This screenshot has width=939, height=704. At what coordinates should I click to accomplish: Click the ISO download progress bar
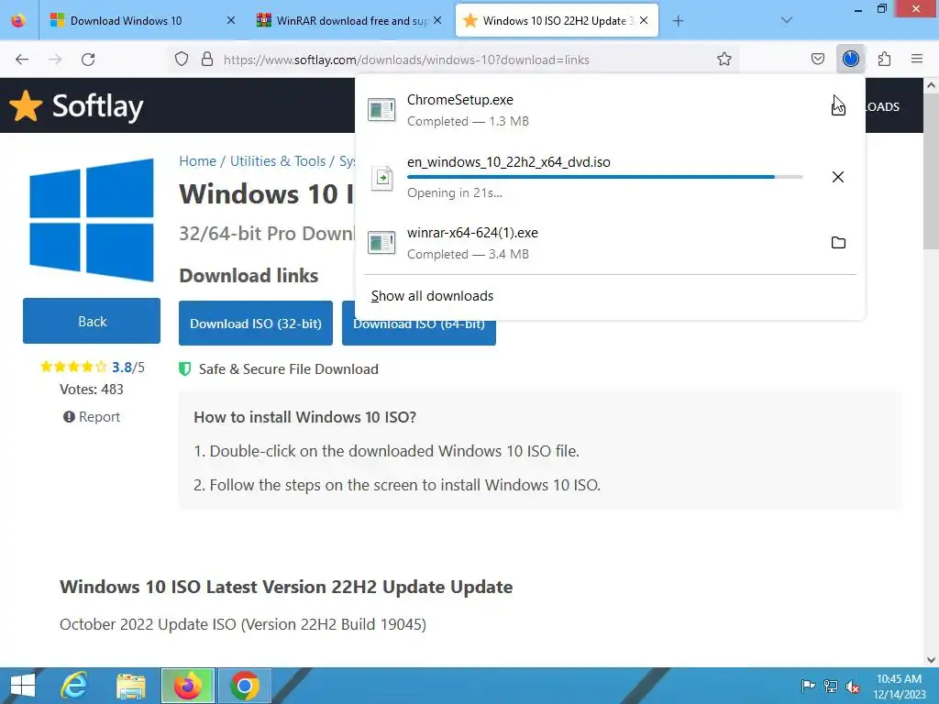coord(605,177)
